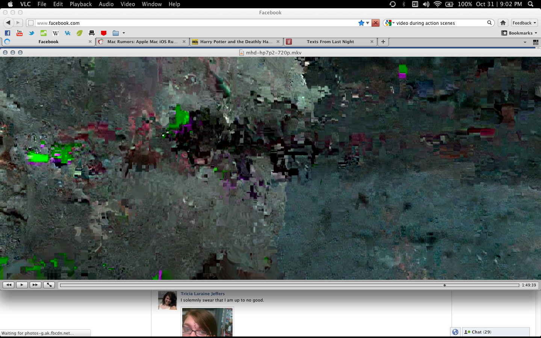Image resolution: width=541 pixels, height=338 pixels.
Task: Open the Apple menu
Action: click(x=10, y=4)
